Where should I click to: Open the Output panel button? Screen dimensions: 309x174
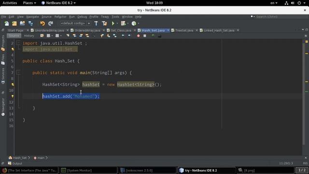coord(15,163)
